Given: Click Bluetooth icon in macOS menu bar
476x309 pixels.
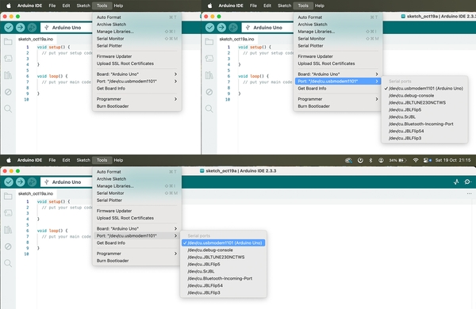Looking at the screenshot, I should [x=370, y=160].
